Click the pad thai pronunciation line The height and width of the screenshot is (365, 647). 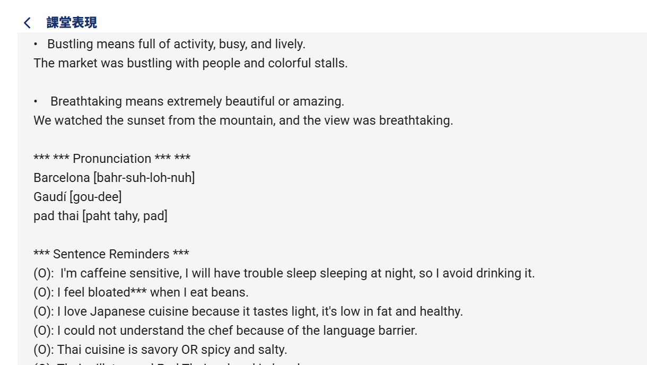click(100, 216)
